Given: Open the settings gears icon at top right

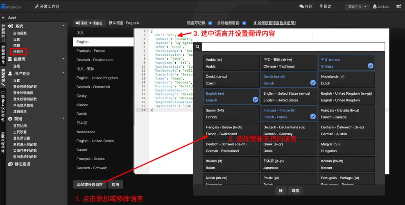Looking at the screenshot, I should pos(398,7).
